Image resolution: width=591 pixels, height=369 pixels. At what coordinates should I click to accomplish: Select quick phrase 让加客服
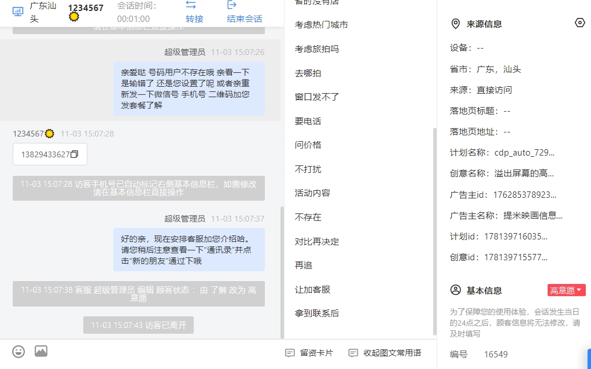point(312,289)
